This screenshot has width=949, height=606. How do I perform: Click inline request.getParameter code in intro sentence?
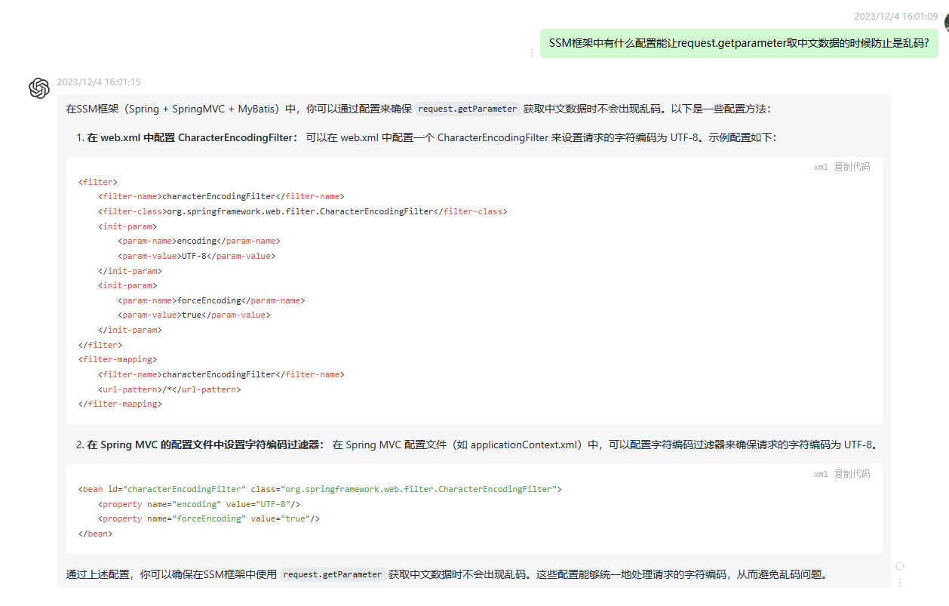tap(468, 109)
